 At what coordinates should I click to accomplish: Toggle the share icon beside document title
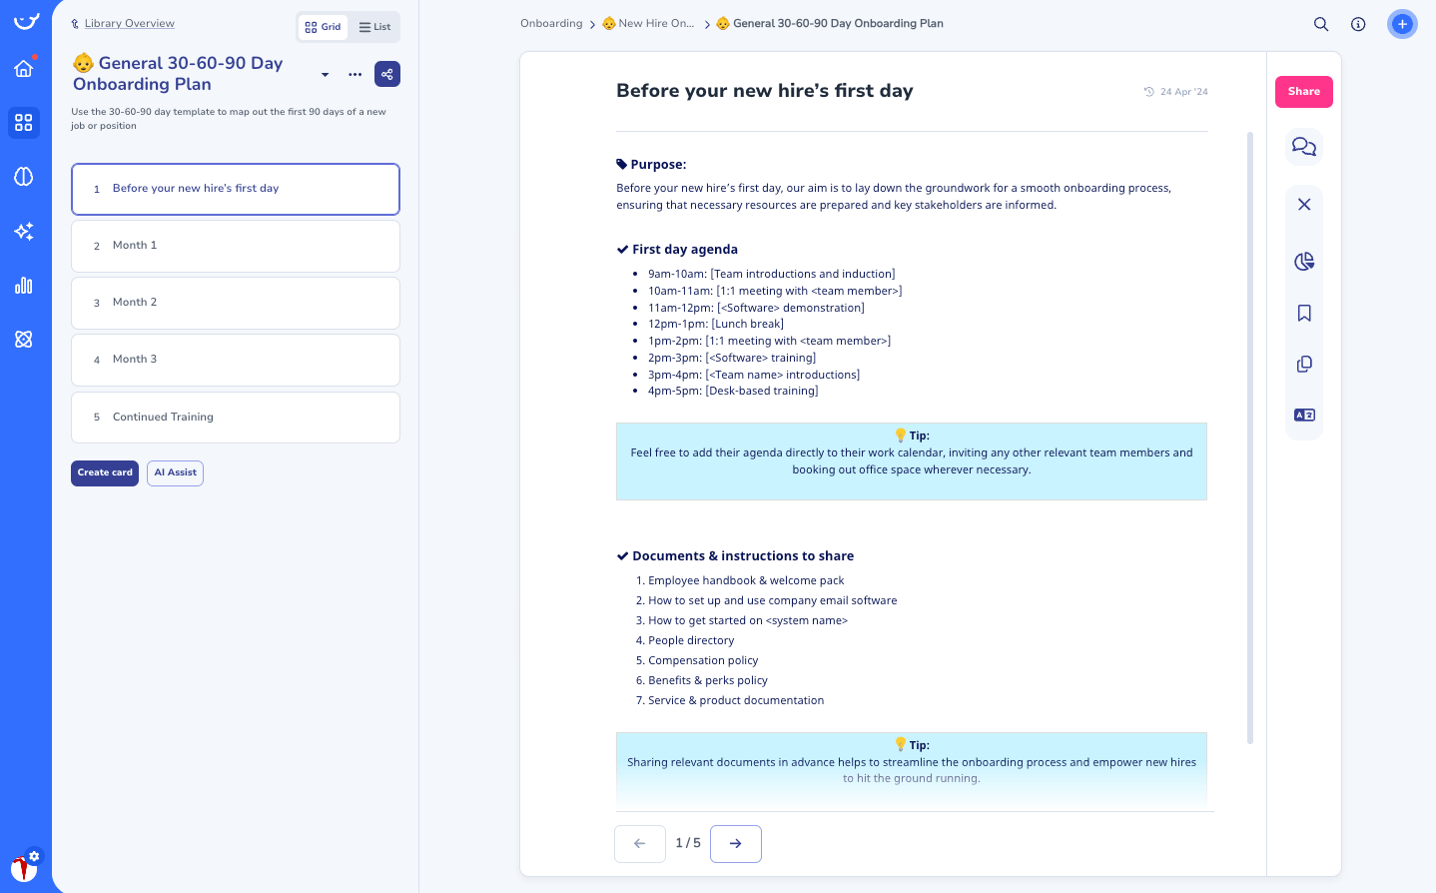[387, 73]
